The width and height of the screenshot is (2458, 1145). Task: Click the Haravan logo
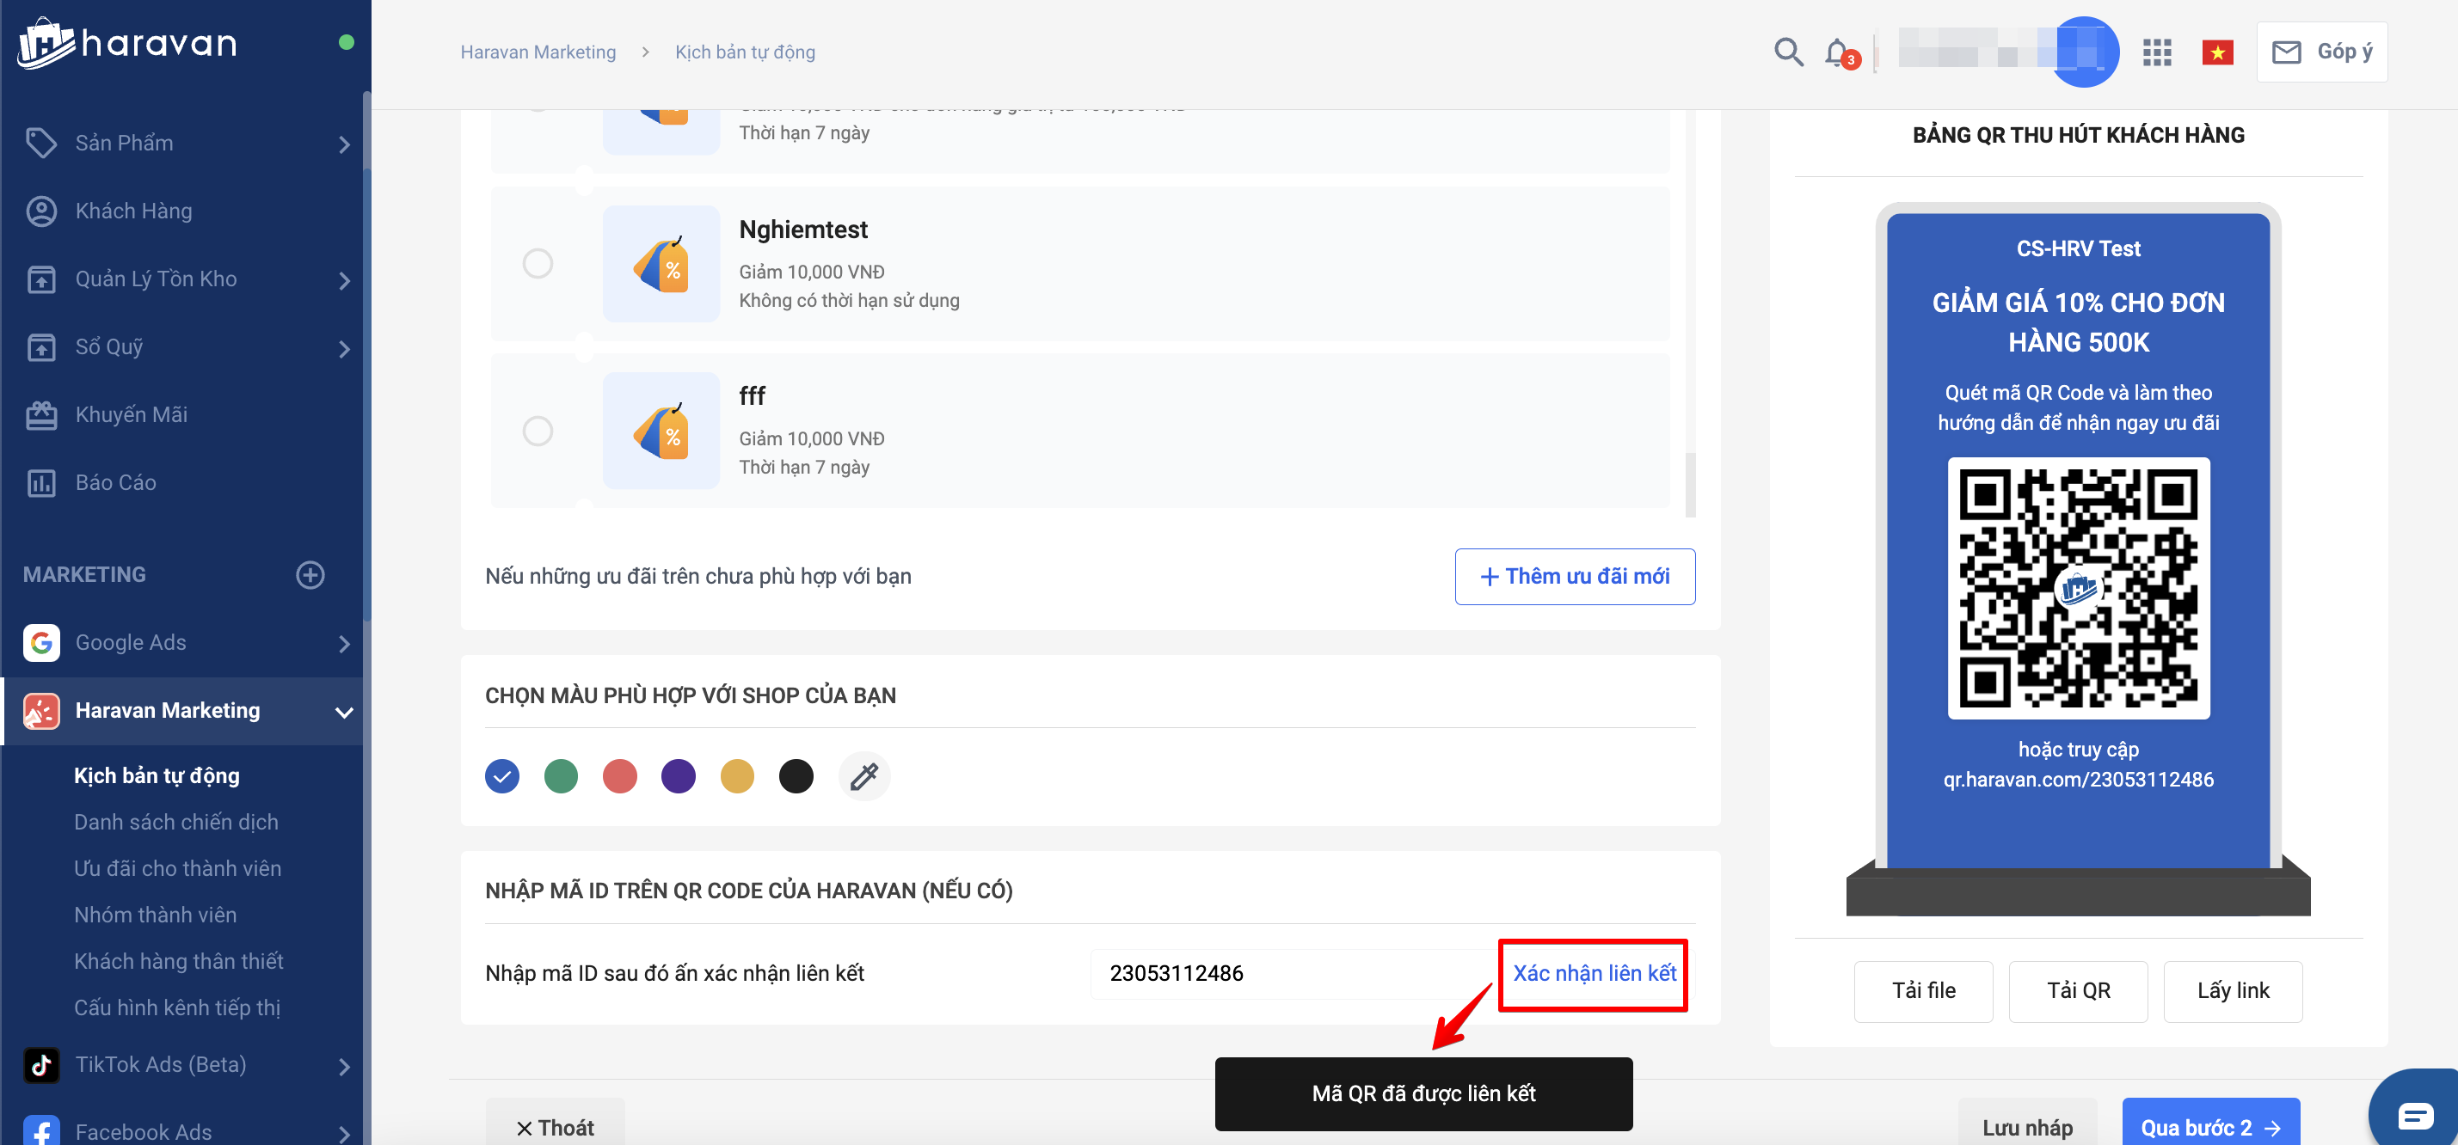[128, 43]
